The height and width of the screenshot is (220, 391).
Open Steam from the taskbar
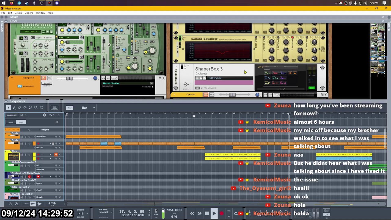pos(26,3)
